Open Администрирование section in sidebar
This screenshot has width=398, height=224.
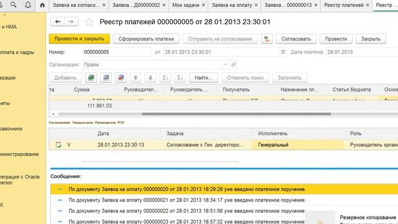pos(19,154)
